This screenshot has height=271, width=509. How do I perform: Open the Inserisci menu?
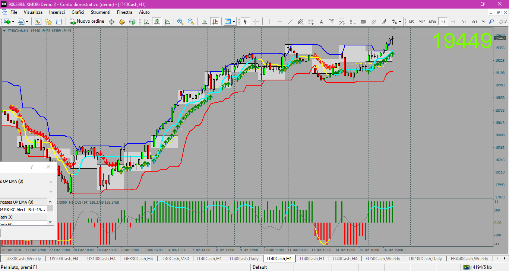[57, 12]
